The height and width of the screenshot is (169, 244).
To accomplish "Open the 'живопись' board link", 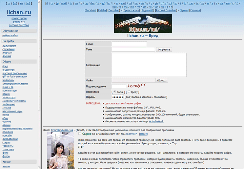I will click(8, 80).
